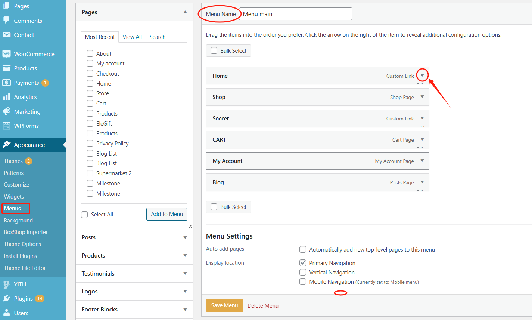Click the Products box icon in sidebar
532x320 pixels.
[x=6, y=68]
